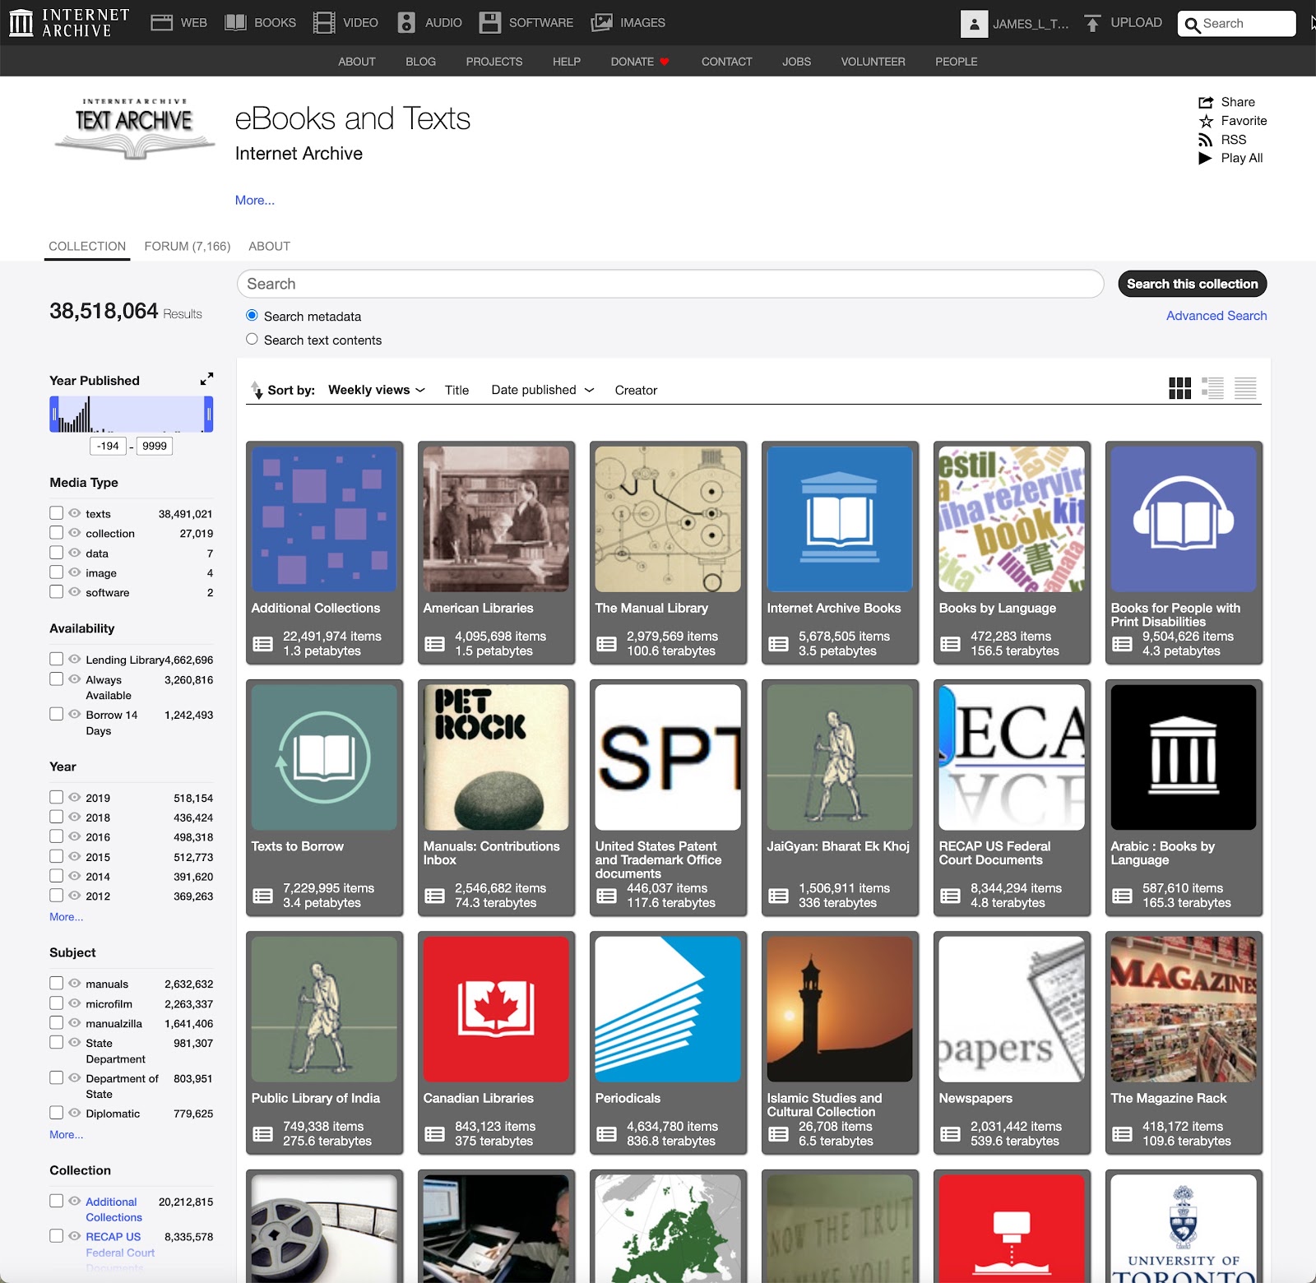Open the Books media icon
The image size is (1316, 1283).
pos(236,22)
